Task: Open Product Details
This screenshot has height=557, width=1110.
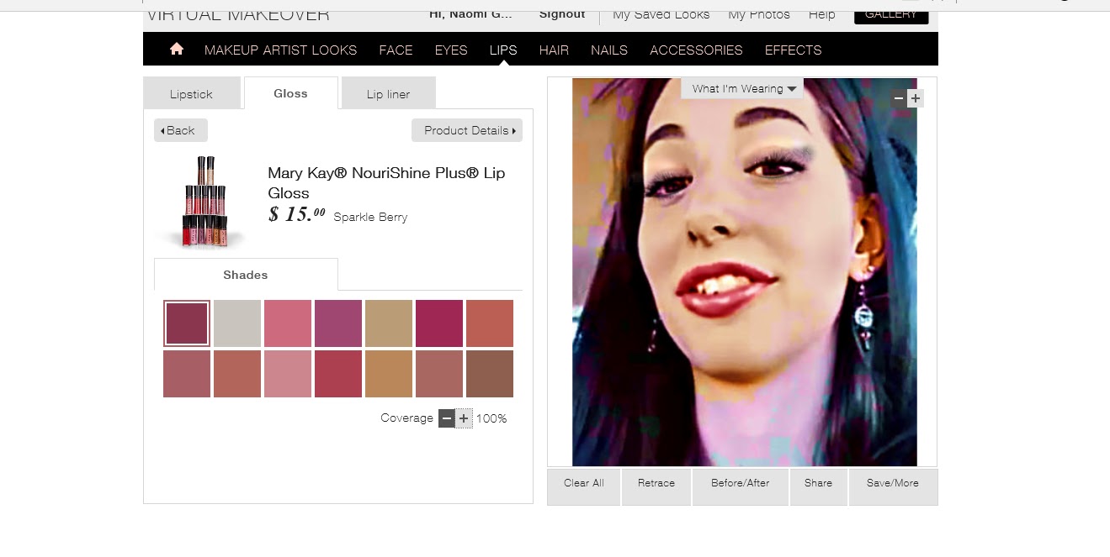Action: click(467, 130)
